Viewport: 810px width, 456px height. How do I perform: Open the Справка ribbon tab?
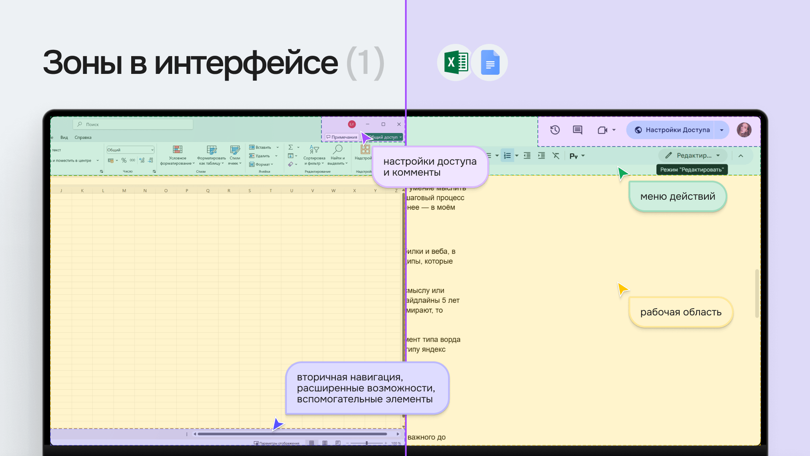point(83,138)
